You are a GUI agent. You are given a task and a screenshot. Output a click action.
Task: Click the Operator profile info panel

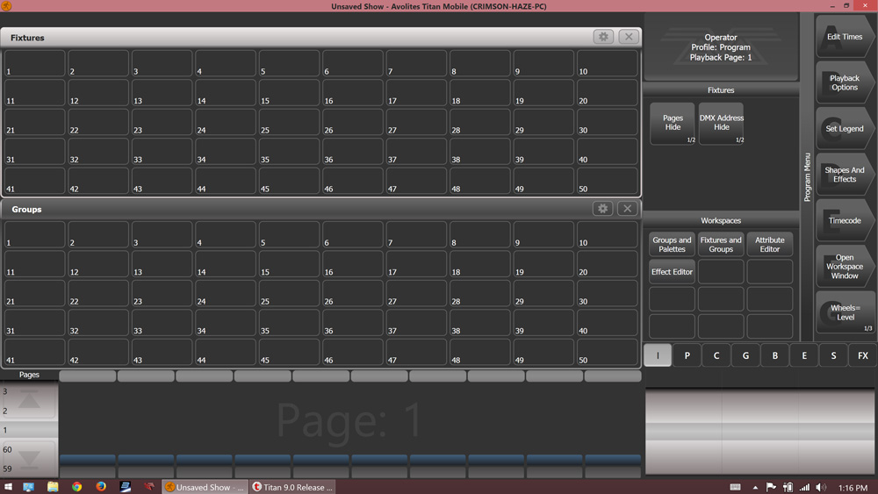[x=721, y=47]
